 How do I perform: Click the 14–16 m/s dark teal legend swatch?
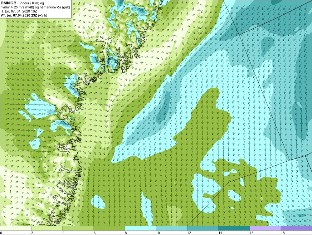click(234, 228)
